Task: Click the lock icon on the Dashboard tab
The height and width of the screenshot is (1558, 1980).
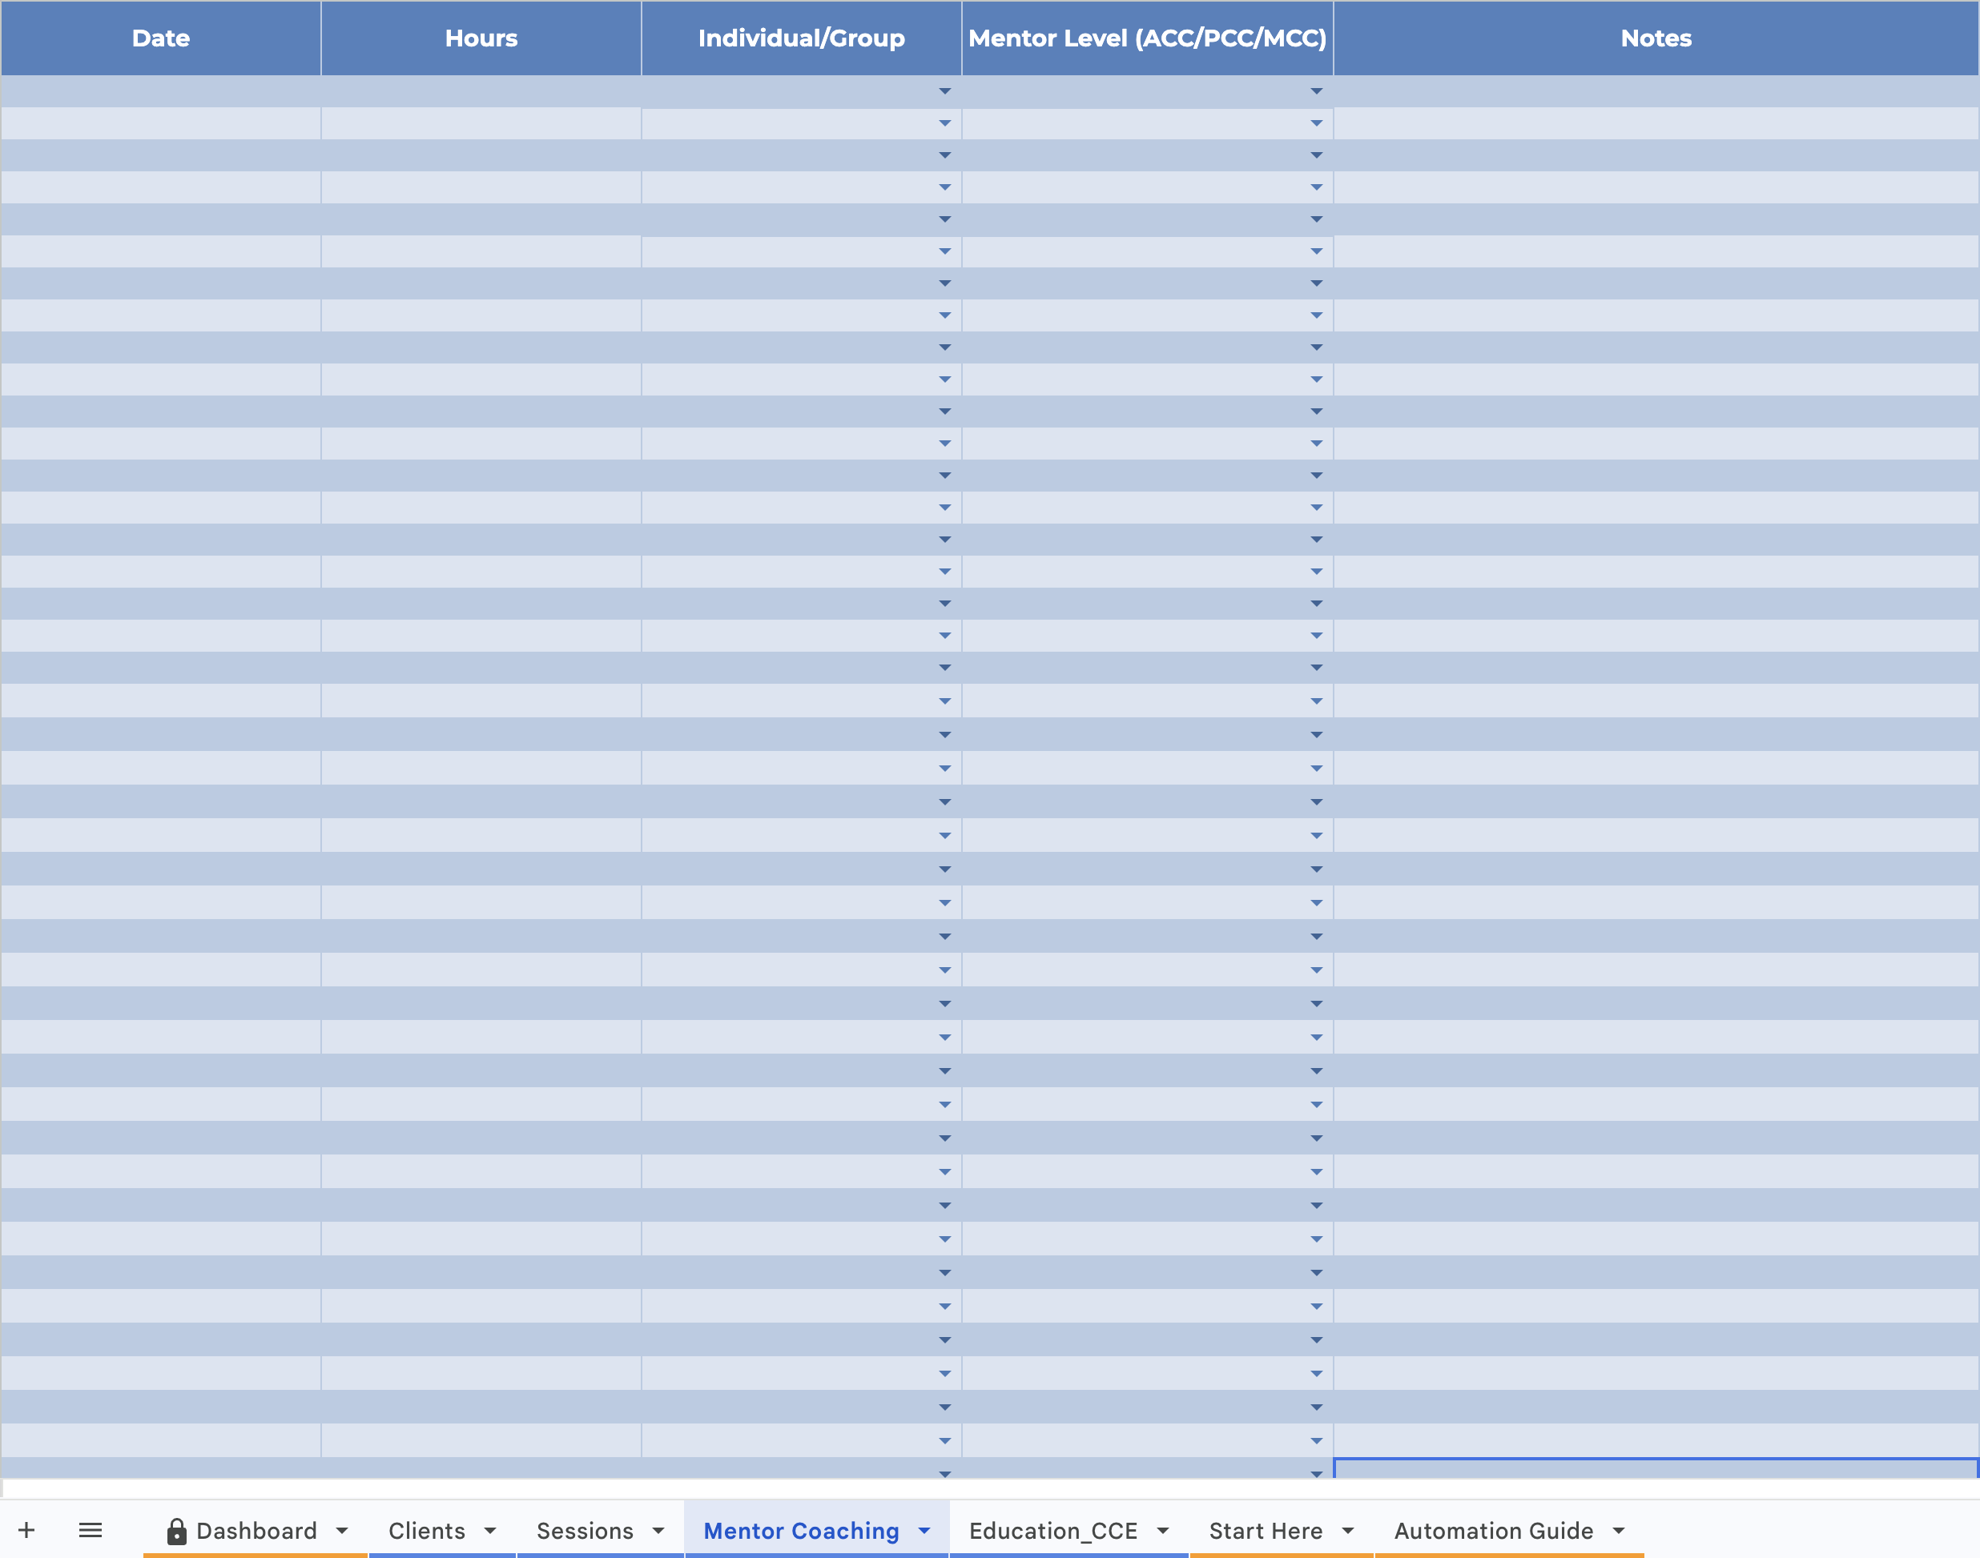Action: point(176,1531)
